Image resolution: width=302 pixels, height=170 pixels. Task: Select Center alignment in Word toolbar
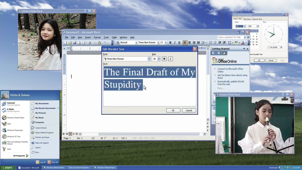[x=190, y=43]
